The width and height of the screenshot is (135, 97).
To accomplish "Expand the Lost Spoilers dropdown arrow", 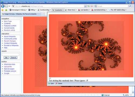I will pyautogui.click(x=90, y=10).
